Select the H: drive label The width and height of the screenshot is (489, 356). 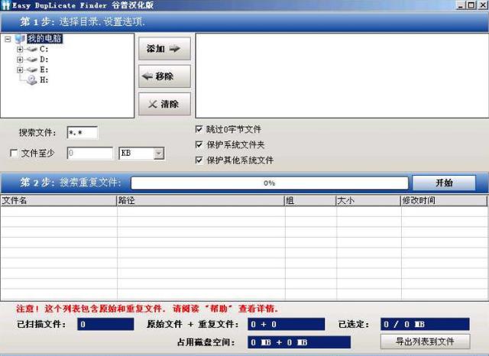[44, 80]
